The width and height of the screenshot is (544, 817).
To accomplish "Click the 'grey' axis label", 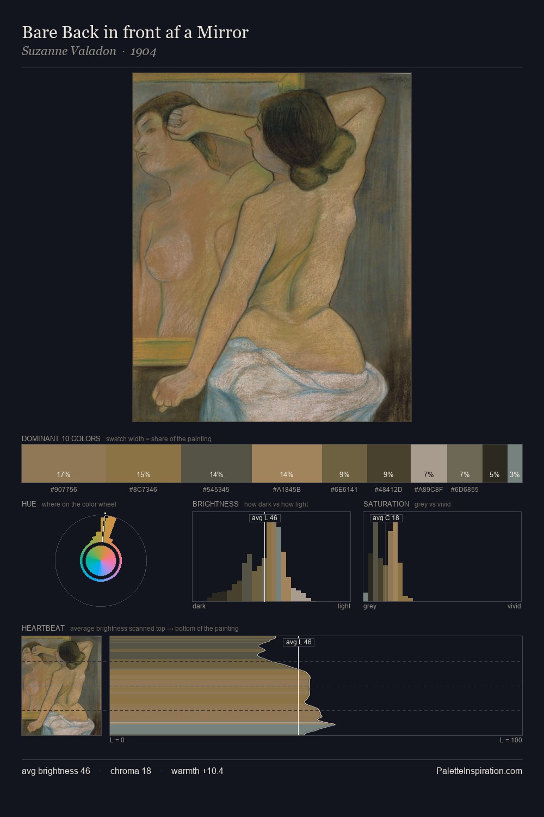I will tap(370, 606).
